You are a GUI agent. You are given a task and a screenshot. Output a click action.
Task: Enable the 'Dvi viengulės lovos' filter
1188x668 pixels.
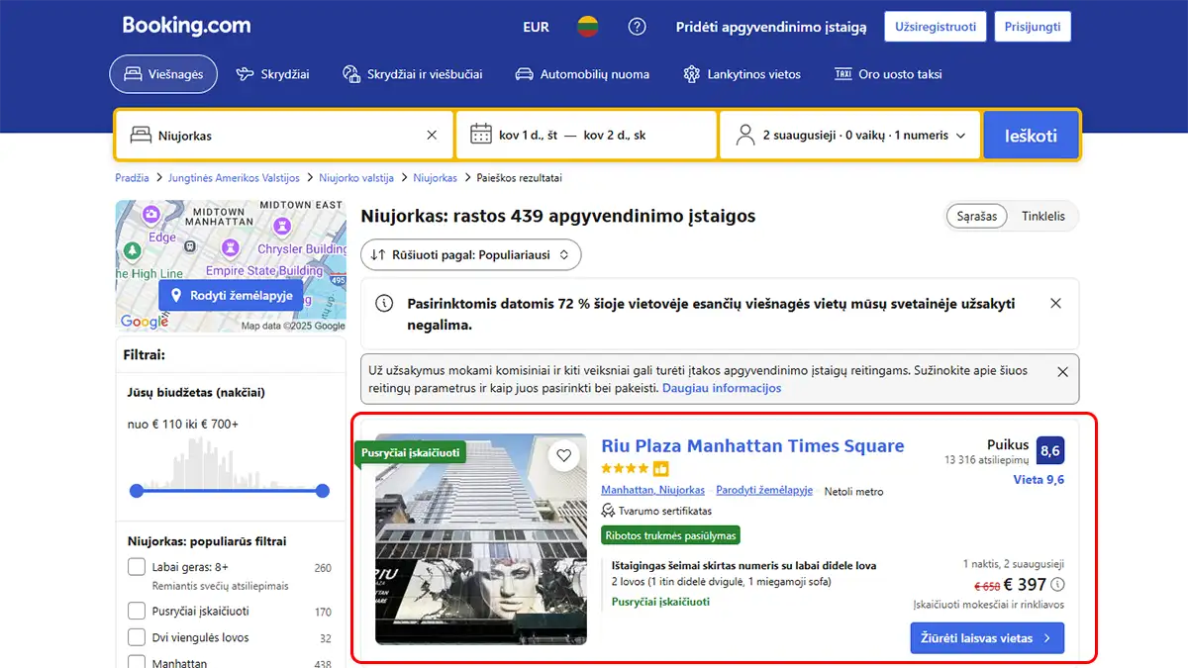coord(136,636)
